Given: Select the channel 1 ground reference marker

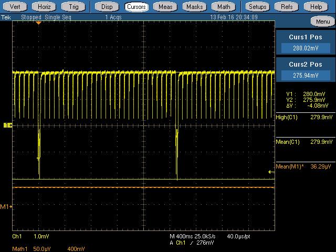Looking at the screenshot, I should point(8,125).
